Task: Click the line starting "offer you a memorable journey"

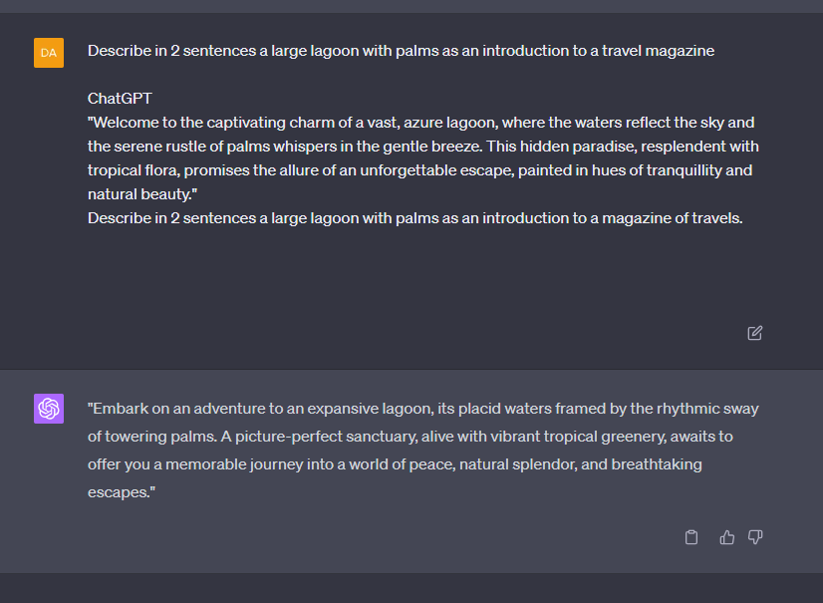Action: click(x=395, y=464)
